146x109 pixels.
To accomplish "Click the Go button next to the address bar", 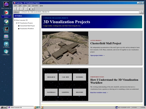I will 141,12.
